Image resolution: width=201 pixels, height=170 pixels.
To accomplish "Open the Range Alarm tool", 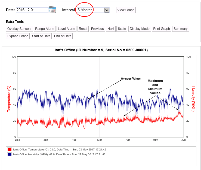I will click(x=45, y=29).
